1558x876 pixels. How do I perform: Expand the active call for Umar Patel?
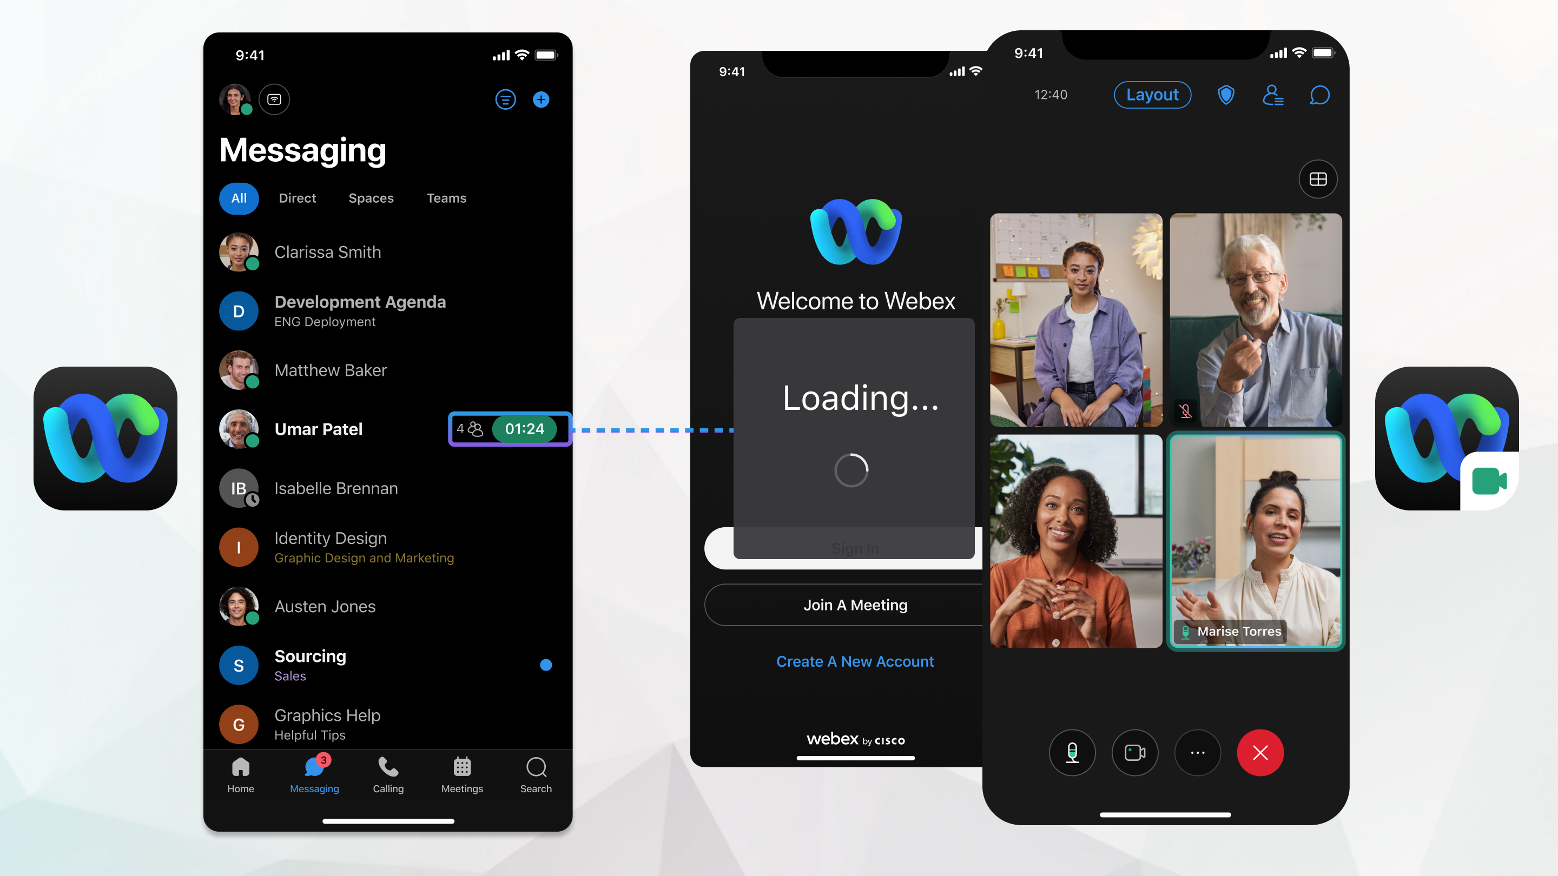[523, 428]
